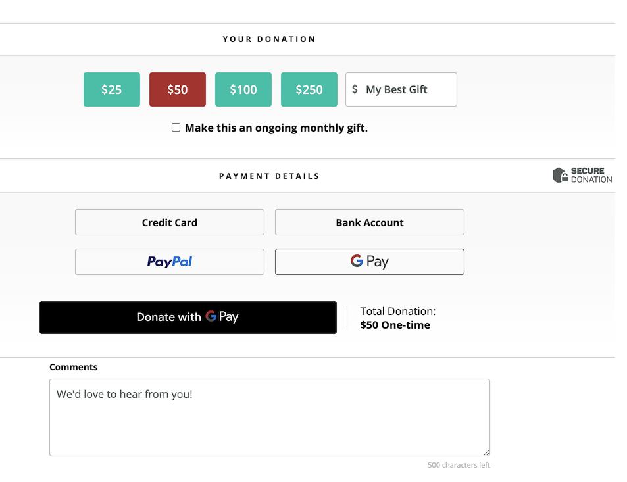Pick the $250 donation amount
Viewport: 627px width, 482px height.
tap(309, 89)
